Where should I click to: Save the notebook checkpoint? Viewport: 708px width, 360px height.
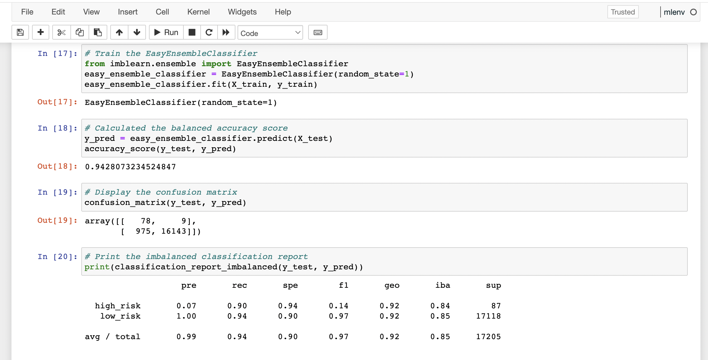pos(20,32)
